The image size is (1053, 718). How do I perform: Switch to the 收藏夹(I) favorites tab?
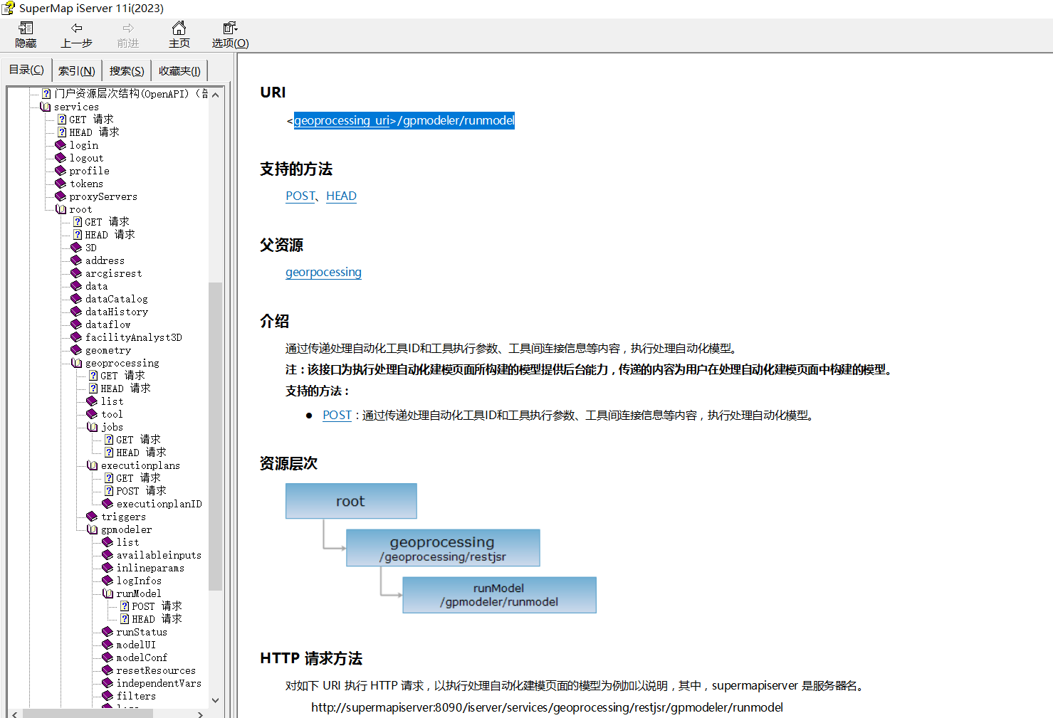[x=179, y=71]
